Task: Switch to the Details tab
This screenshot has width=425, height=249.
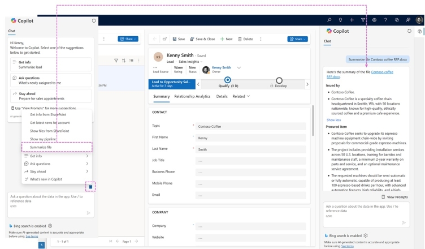Action: coord(222,96)
